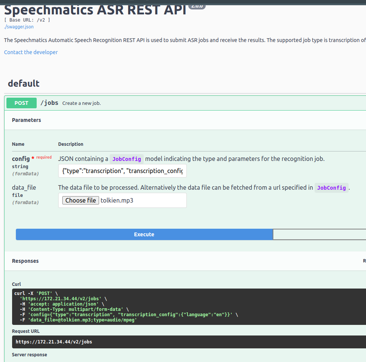Click the green POST method badge
The image size is (366, 362).
(21, 103)
